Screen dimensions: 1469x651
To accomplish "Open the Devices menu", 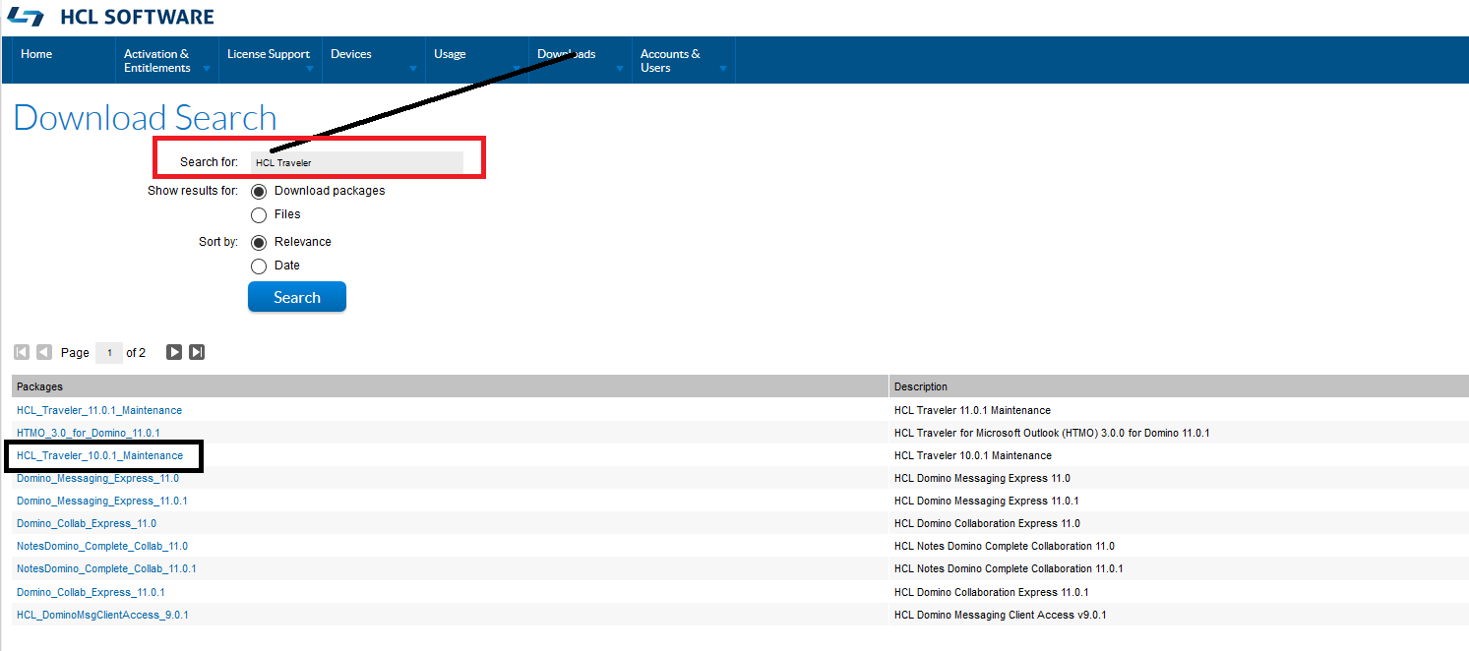I will point(351,54).
